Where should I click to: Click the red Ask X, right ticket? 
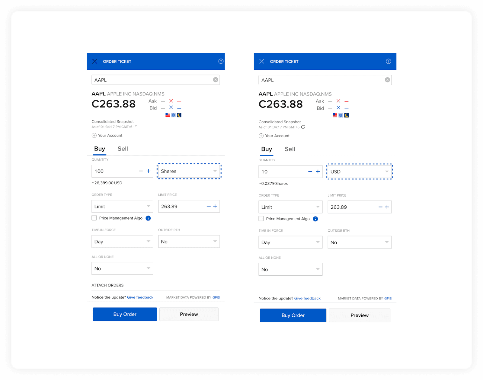coord(338,101)
